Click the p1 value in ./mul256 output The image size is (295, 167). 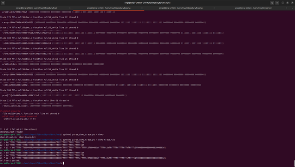[x=42, y=153]
